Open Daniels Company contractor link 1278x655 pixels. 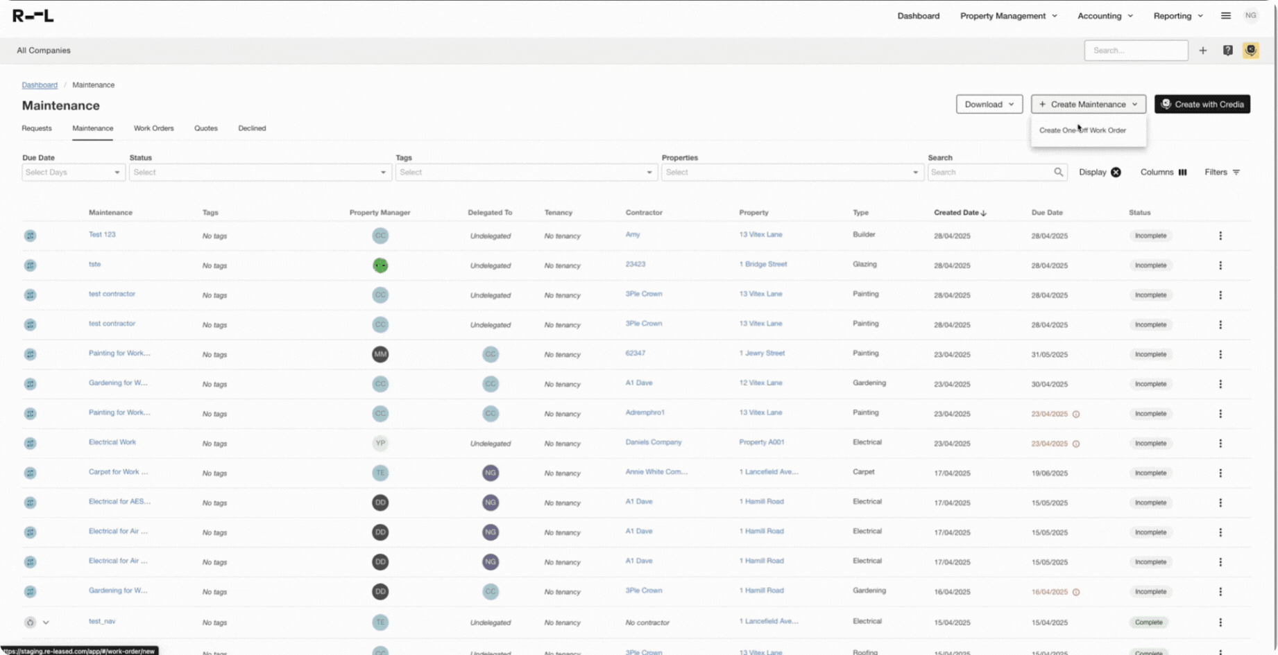click(654, 442)
